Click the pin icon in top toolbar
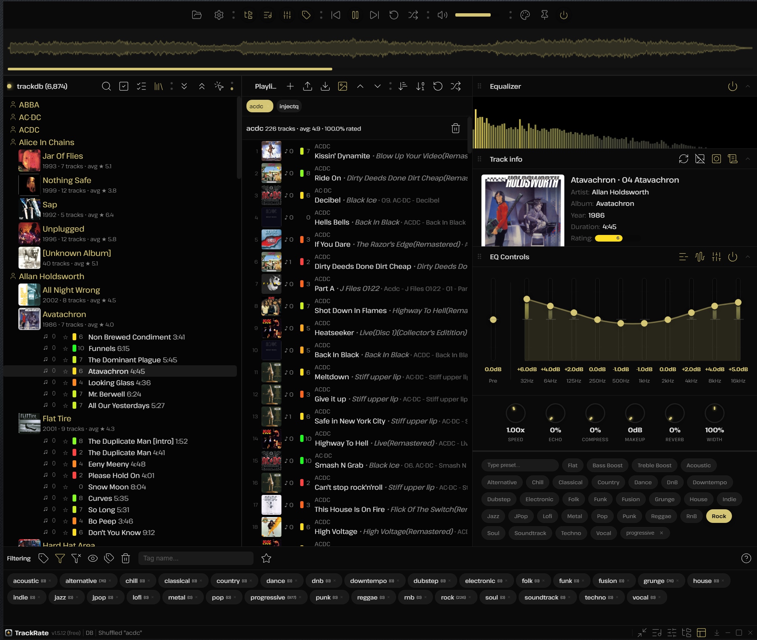This screenshot has height=640, width=757. point(544,15)
